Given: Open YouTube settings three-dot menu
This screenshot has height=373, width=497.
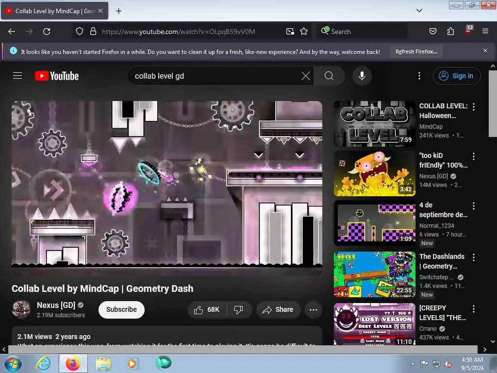Looking at the screenshot, I should pos(419,76).
